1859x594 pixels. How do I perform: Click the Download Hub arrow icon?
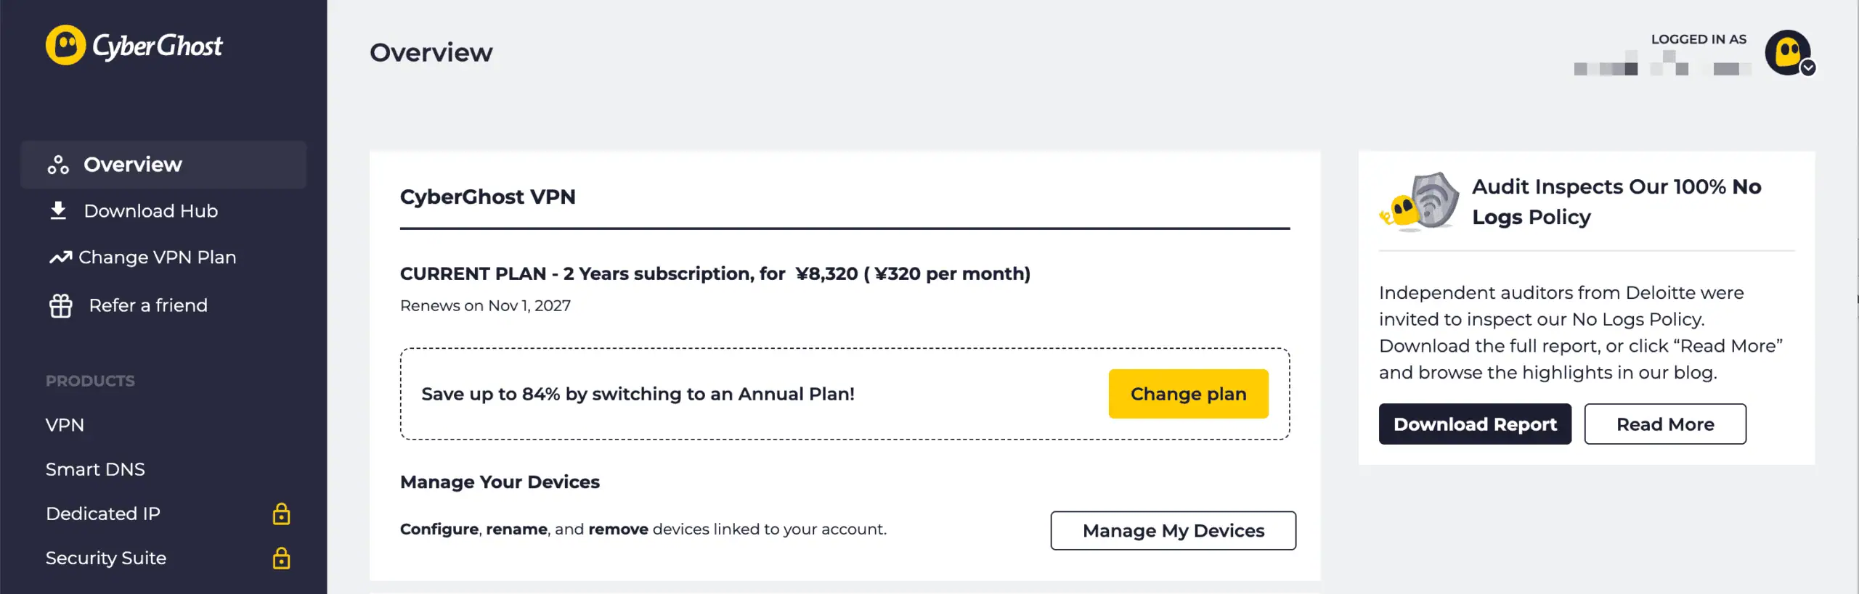click(x=58, y=210)
